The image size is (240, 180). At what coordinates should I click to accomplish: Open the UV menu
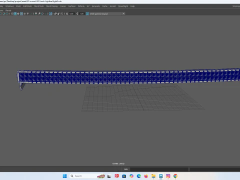tap(88, 6)
